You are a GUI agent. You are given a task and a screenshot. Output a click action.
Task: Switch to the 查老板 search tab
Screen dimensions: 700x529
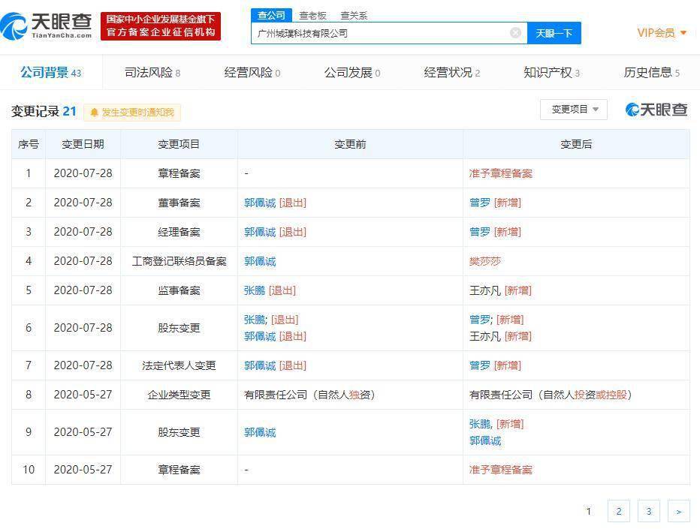tap(312, 16)
